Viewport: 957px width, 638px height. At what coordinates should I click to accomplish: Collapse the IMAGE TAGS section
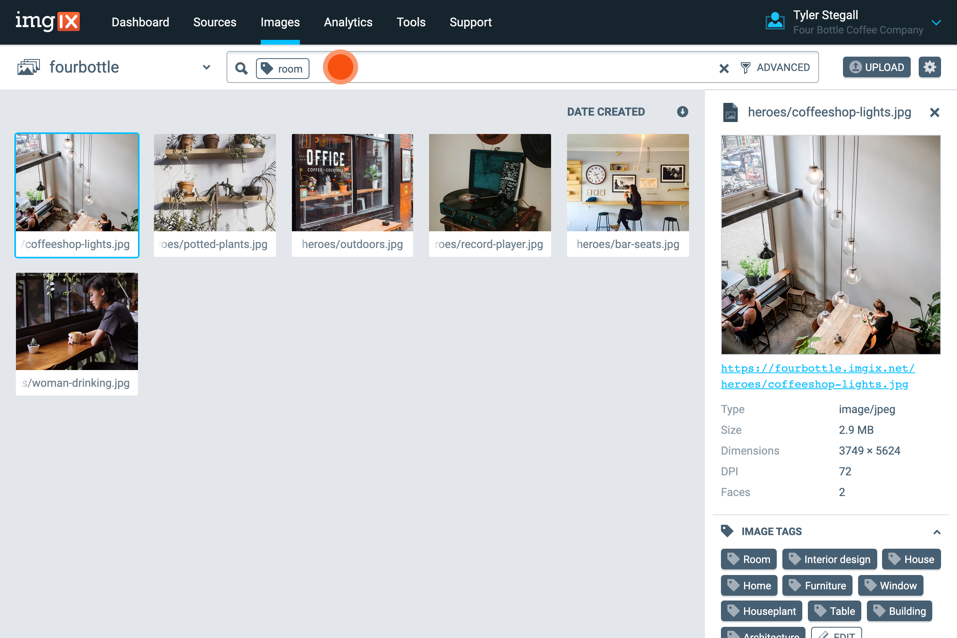(937, 532)
